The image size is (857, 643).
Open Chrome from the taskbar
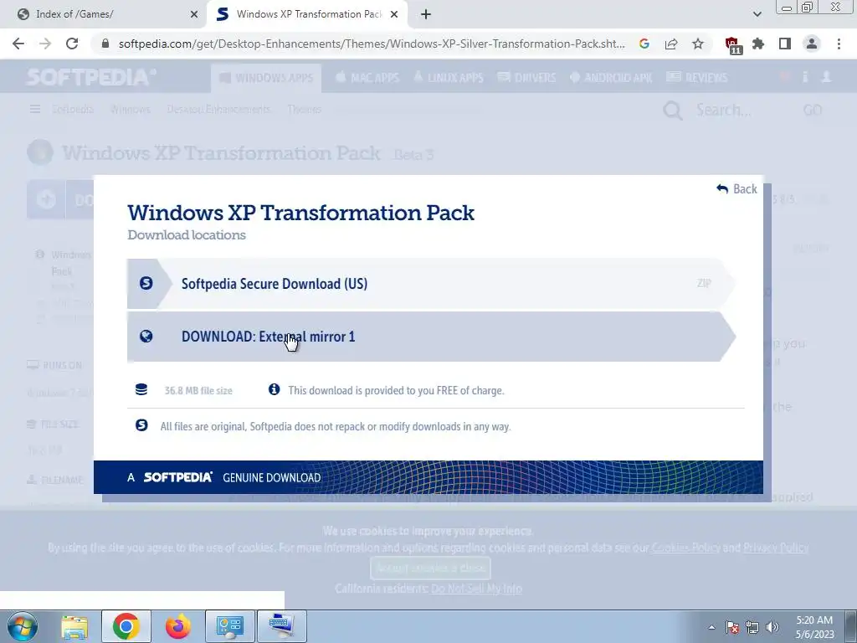[126, 626]
